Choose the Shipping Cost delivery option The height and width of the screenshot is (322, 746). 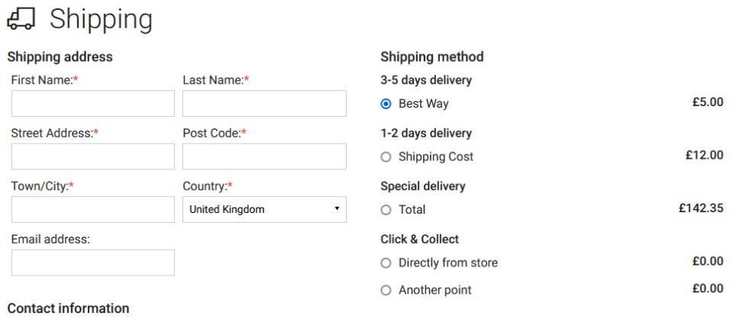(x=386, y=157)
